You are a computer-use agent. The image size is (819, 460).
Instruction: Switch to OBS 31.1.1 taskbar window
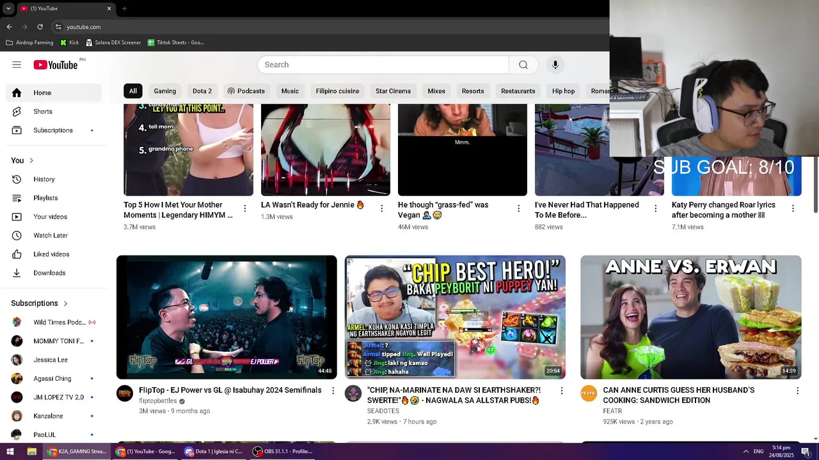pyautogui.click(x=283, y=452)
